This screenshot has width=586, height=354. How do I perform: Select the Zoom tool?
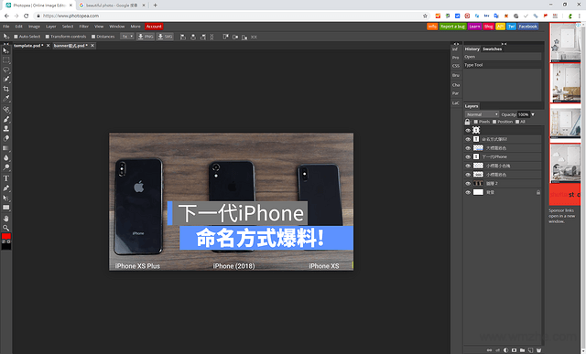[x=6, y=228]
